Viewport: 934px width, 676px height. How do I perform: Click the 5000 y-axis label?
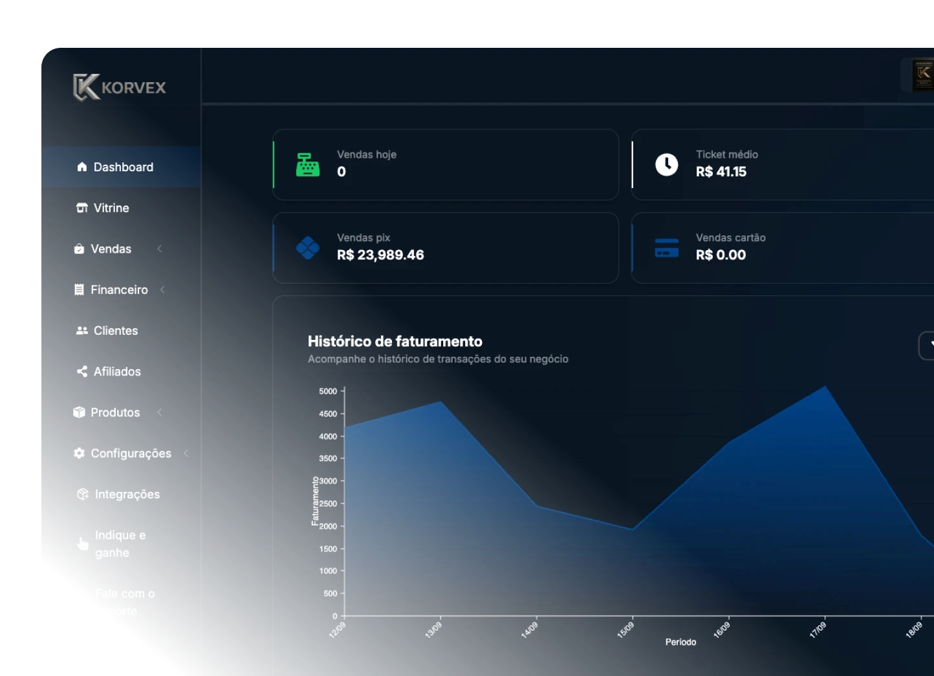click(x=328, y=391)
